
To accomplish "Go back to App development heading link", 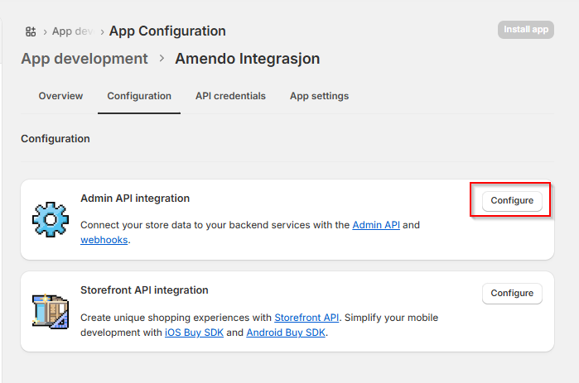I will [x=84, y=59].
